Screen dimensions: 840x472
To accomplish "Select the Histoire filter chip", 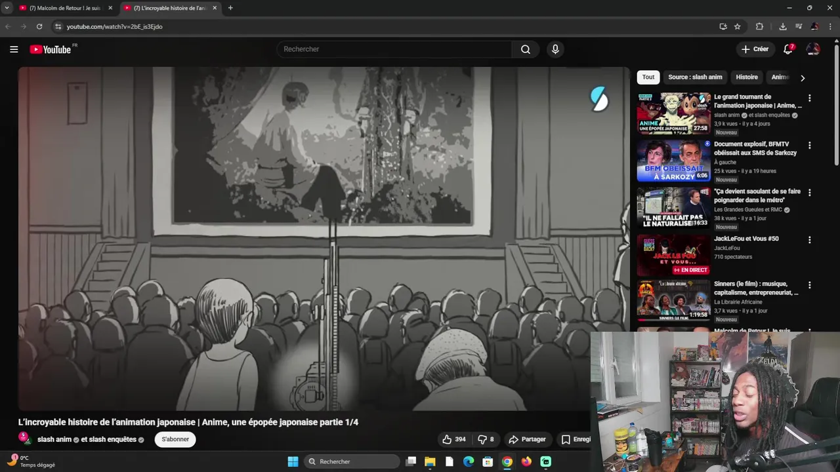I will click(747, 77).
